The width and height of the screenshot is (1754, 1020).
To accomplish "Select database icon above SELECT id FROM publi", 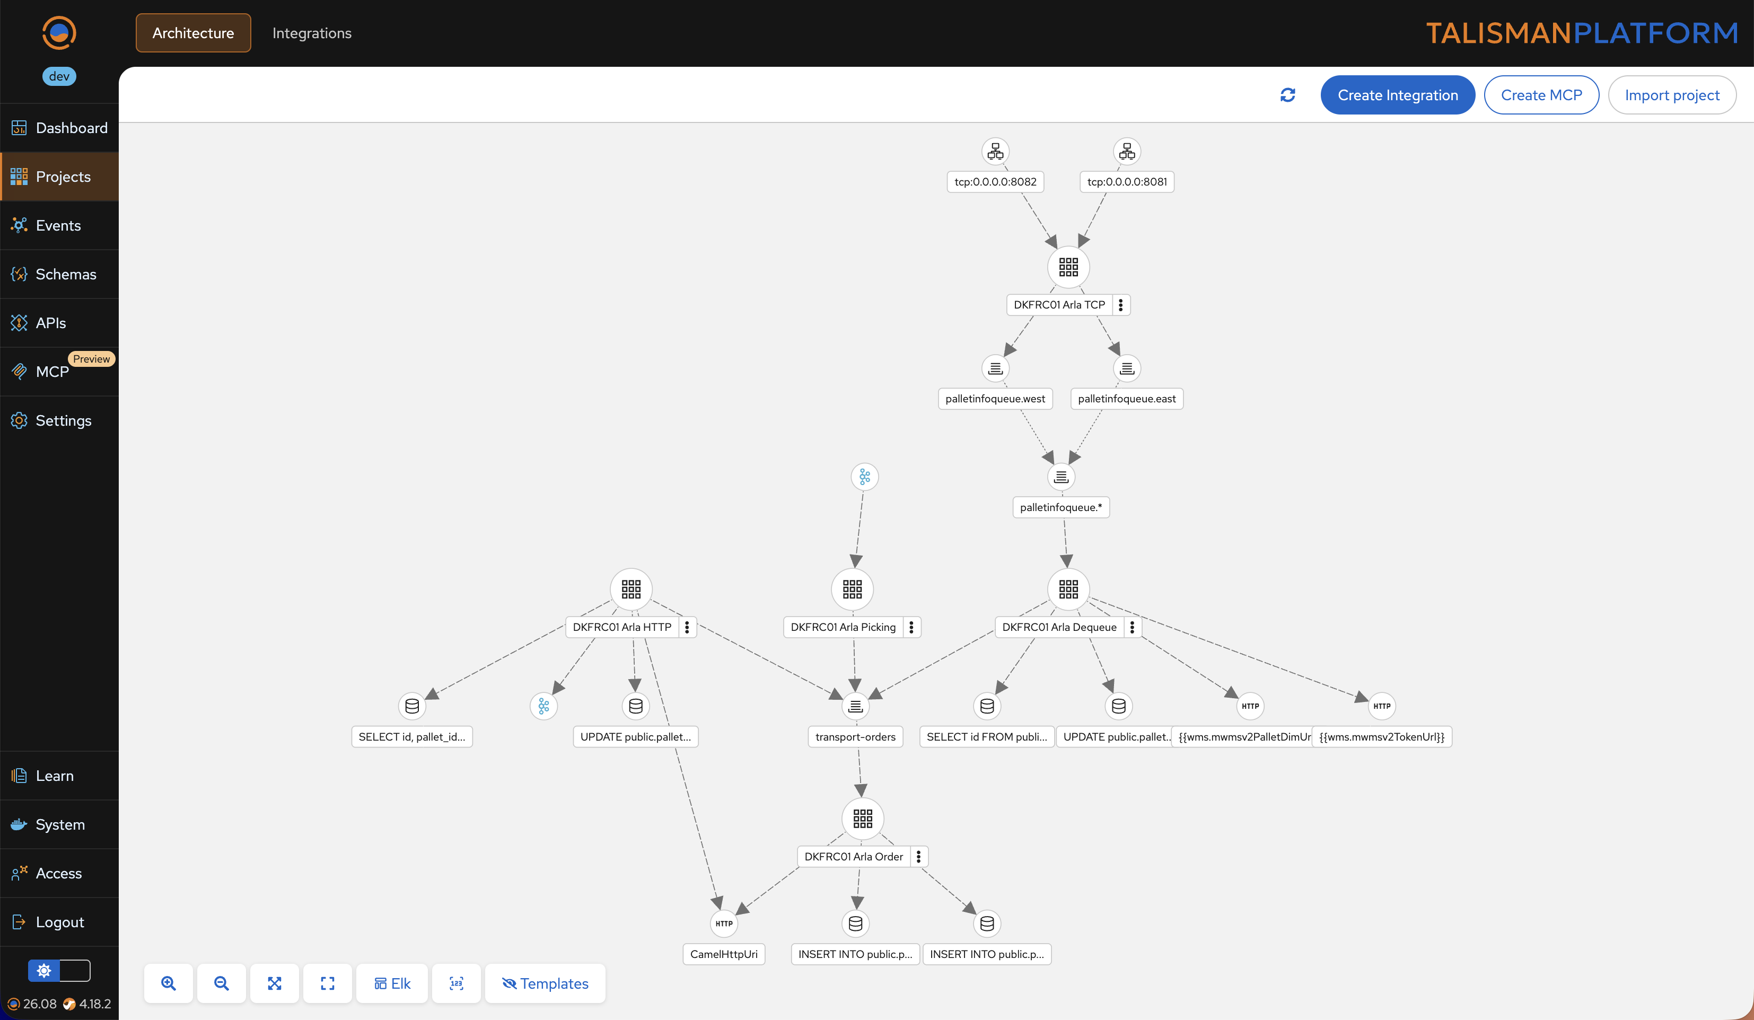I will click(987, 706).
